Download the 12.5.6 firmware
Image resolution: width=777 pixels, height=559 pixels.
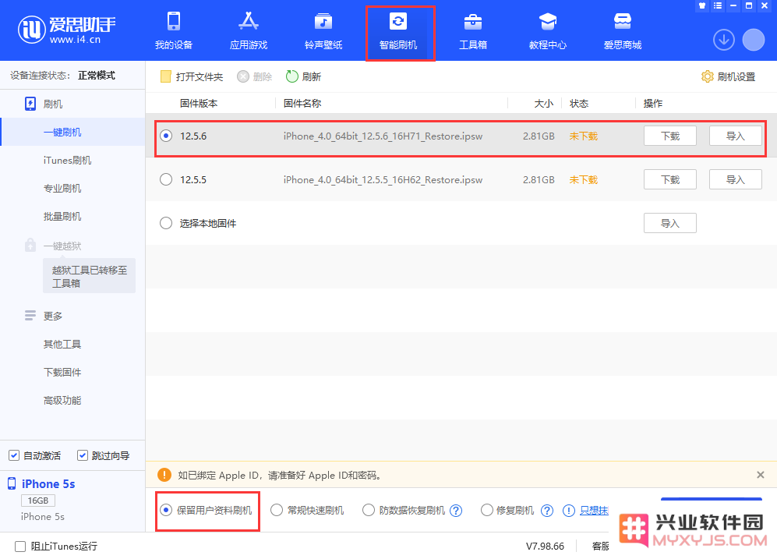[x=670, y=136]
